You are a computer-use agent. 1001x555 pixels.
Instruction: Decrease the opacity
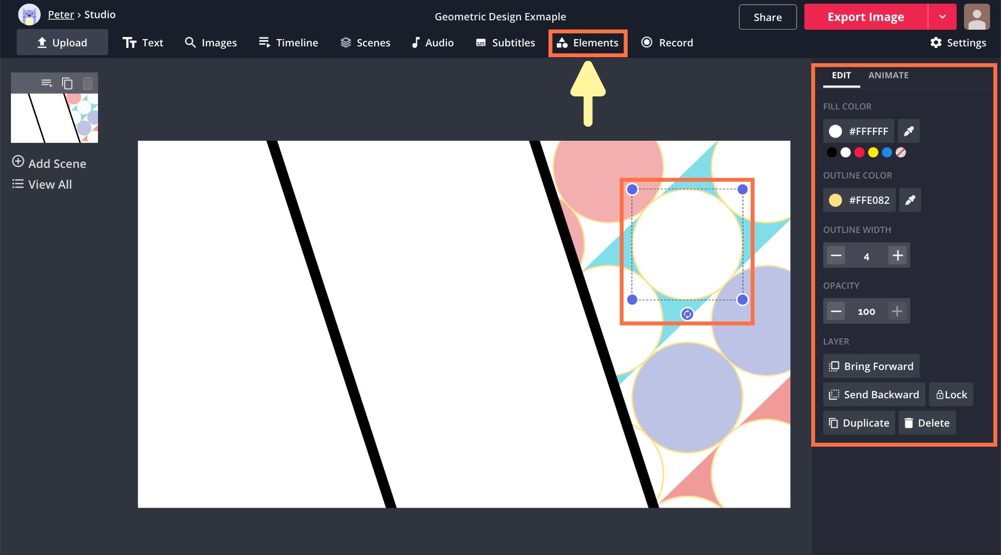point(836,312)
